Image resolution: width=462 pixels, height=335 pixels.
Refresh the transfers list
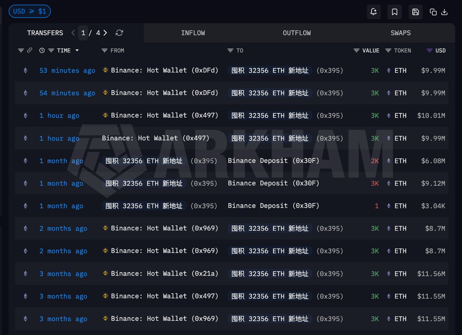tap(119, 33)
